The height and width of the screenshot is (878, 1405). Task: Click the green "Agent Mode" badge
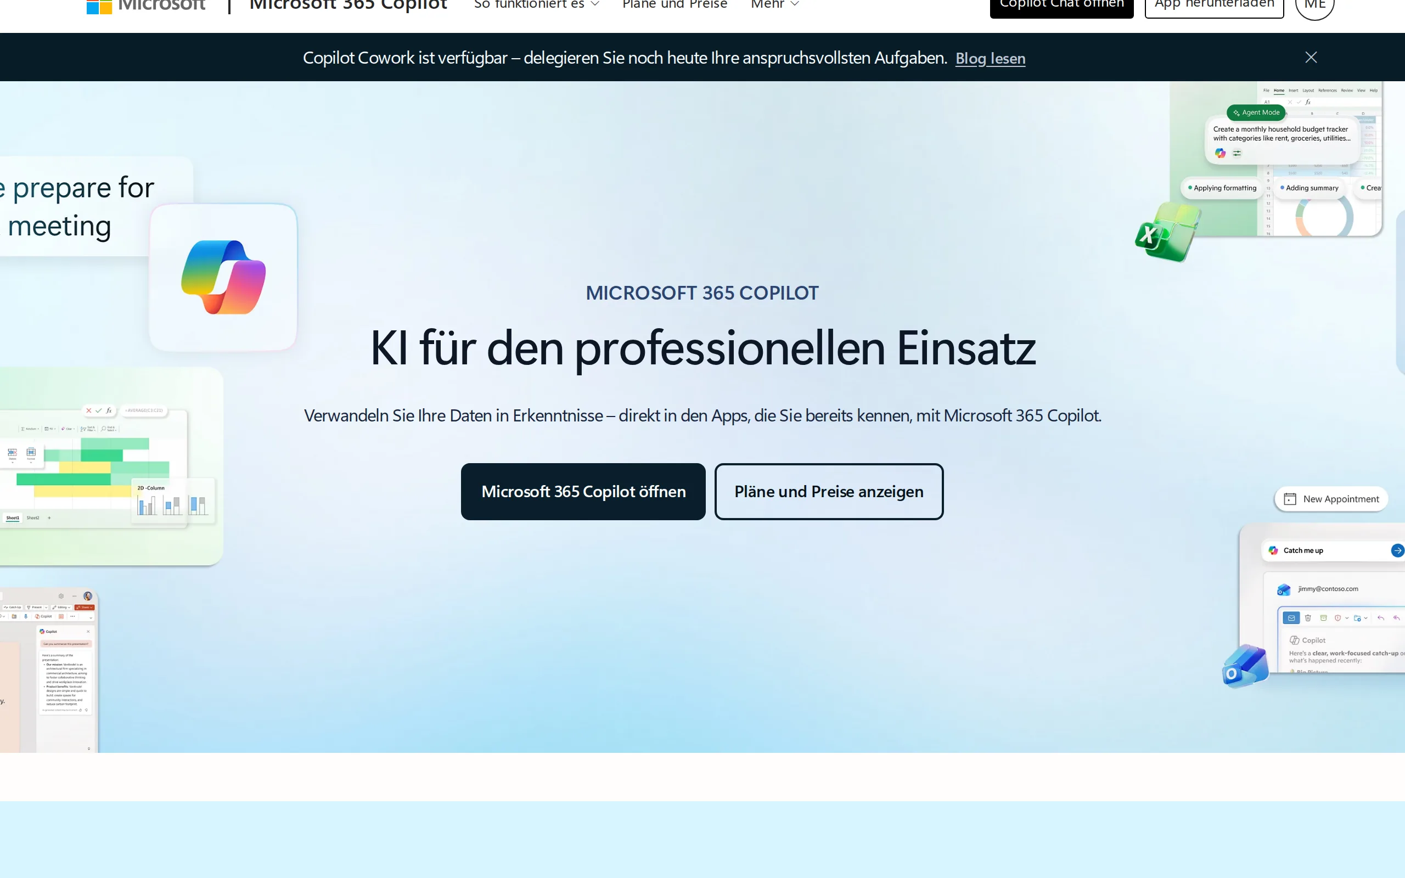coord(1256,112)
